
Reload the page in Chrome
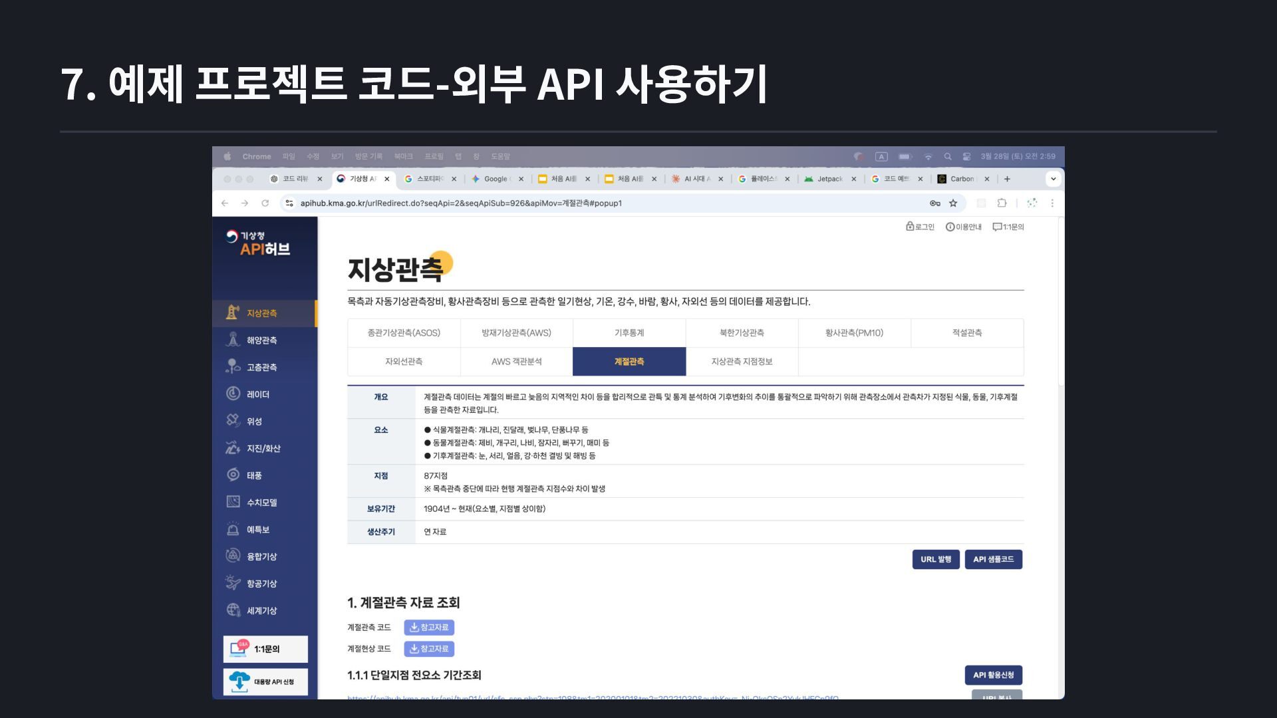[265, 203]
